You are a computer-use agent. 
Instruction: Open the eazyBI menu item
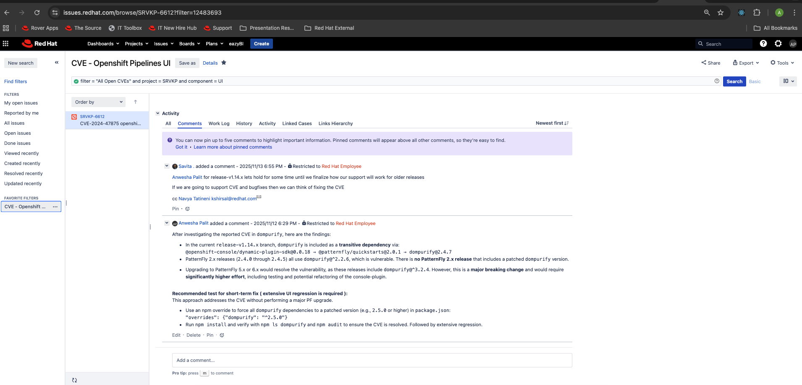236,44
